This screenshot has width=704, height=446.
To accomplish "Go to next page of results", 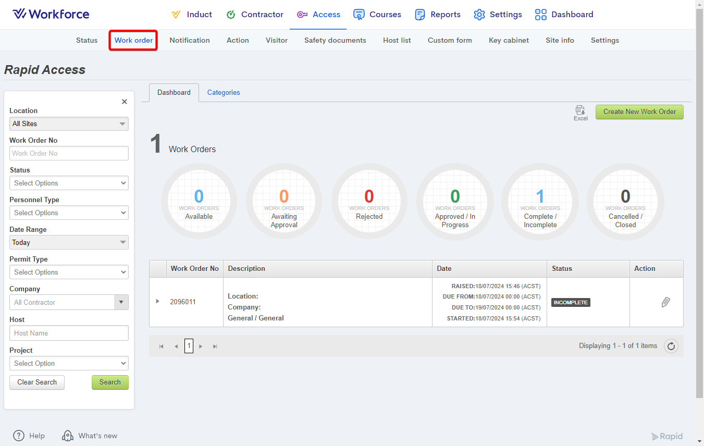I will click(201, 346).
